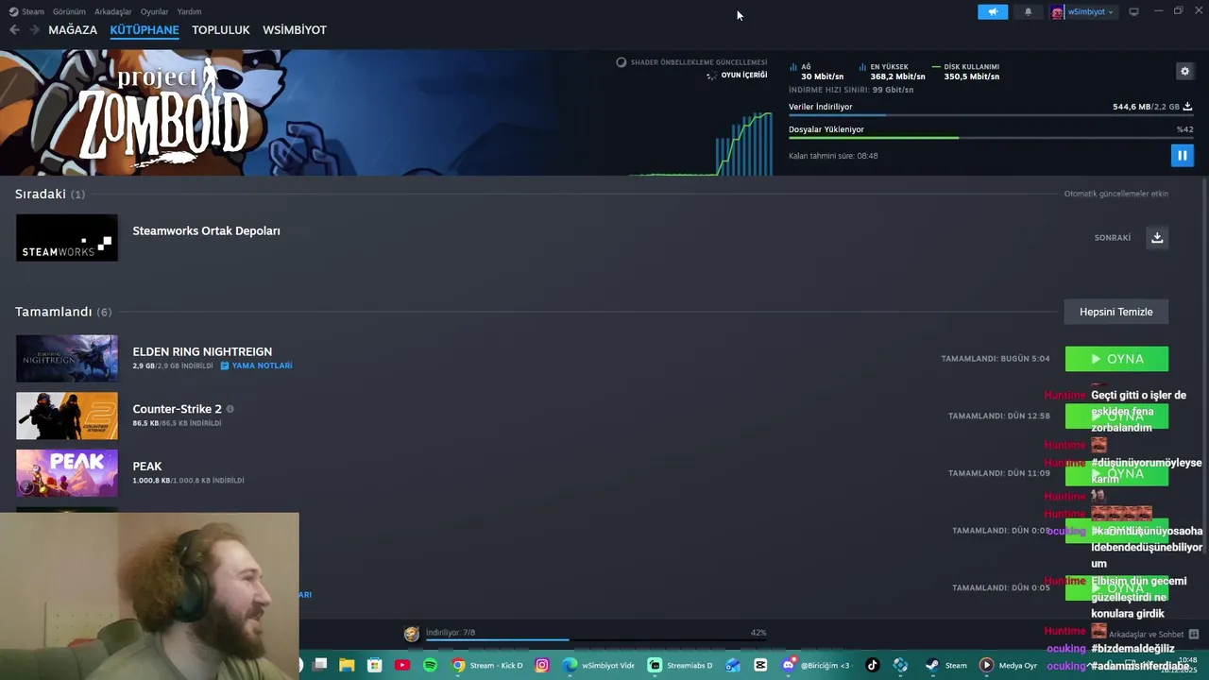Click Hepsini Temizle button
Screen dimensions: 1209x680
pos(1116,312)
